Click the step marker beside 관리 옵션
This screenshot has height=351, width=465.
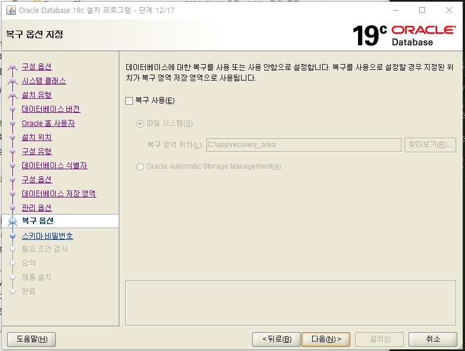coord(12,208)
